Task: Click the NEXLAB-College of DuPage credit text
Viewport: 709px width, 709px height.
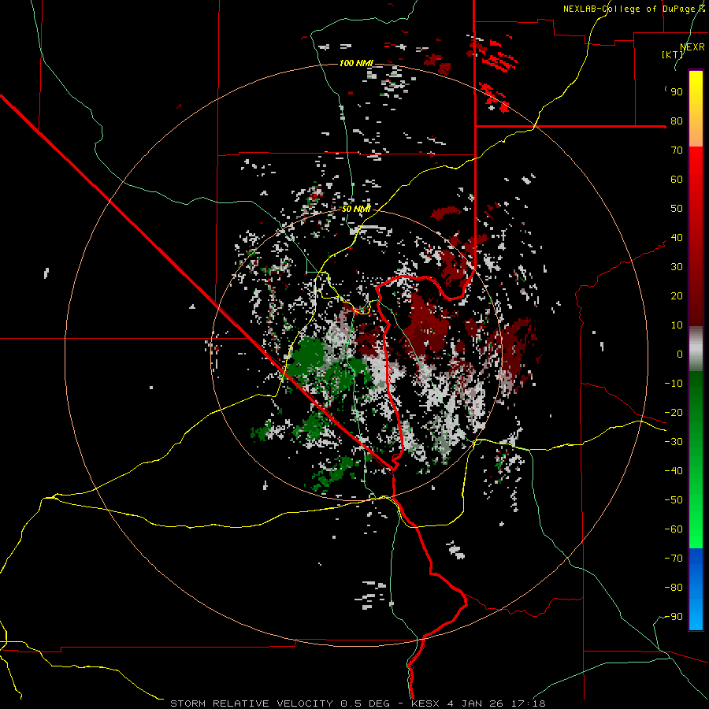Action: click(633, 9)
